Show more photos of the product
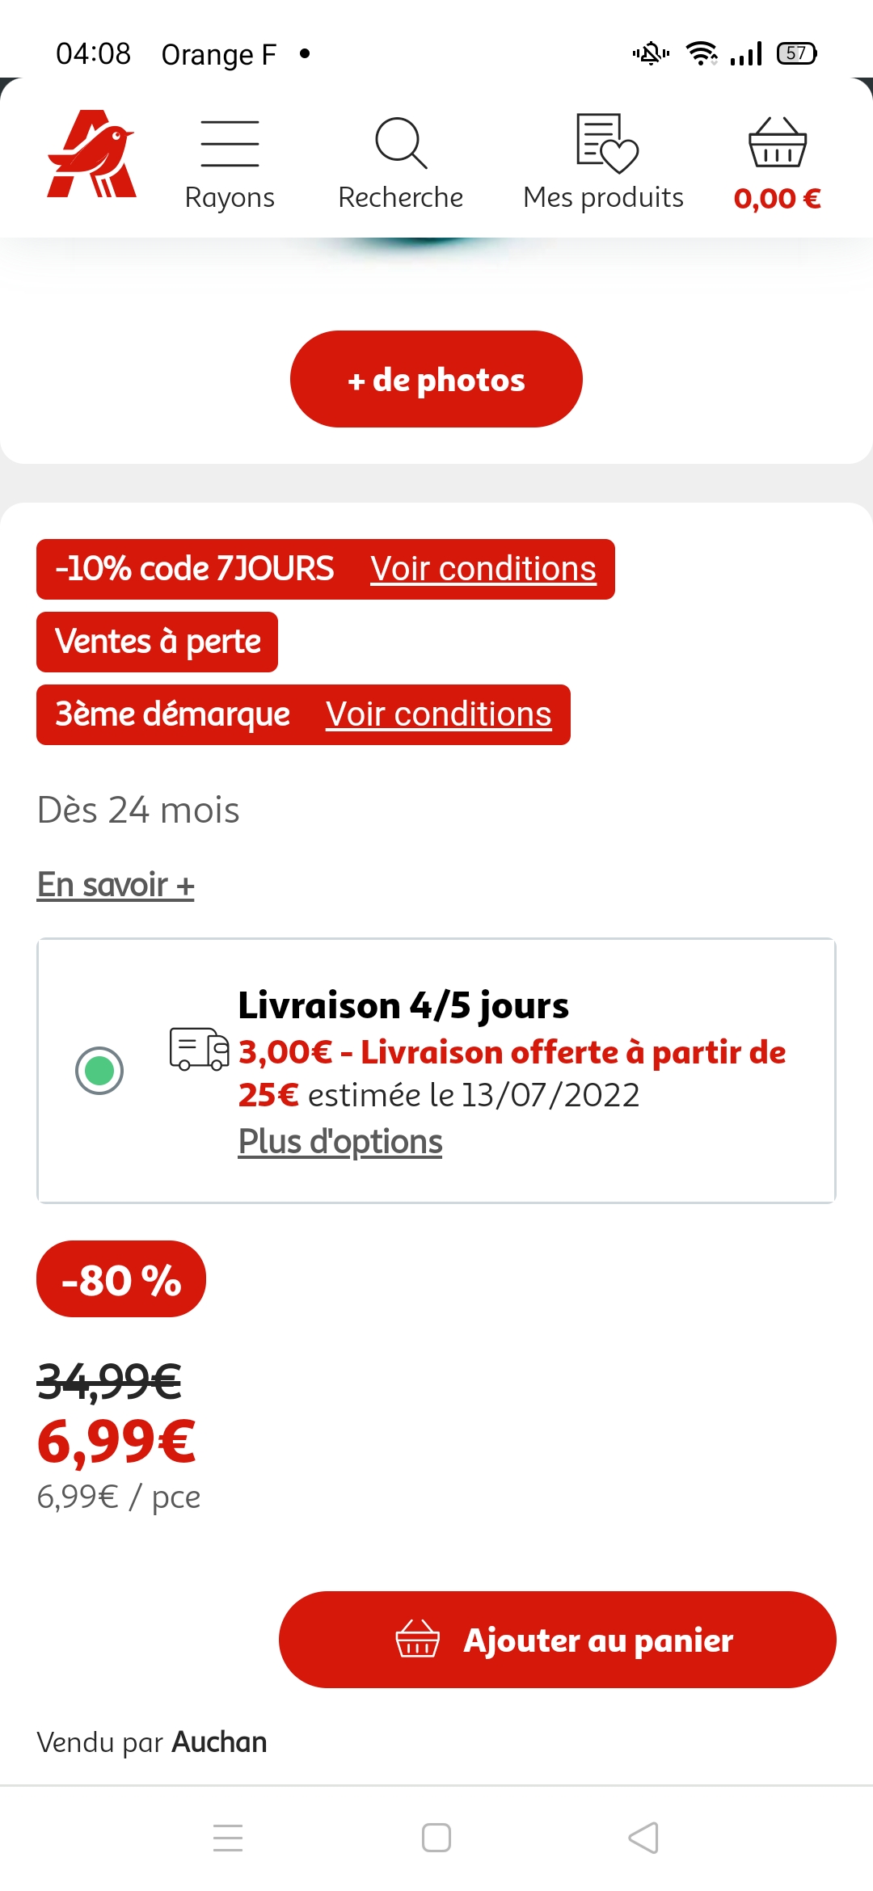The image size is (873, 1891). pyautogui.click(x=436, y=379)
